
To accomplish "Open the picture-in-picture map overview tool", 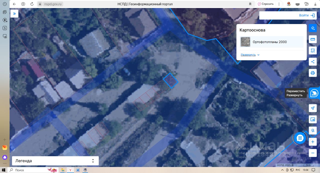I will 312,119.
